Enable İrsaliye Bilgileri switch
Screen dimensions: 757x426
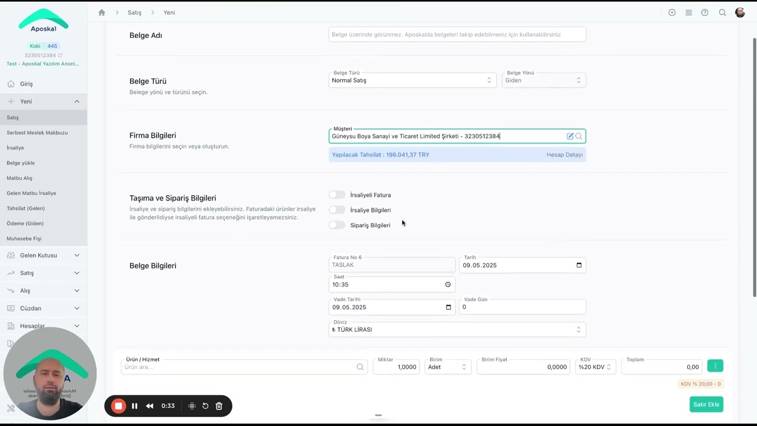coord(337,210)
